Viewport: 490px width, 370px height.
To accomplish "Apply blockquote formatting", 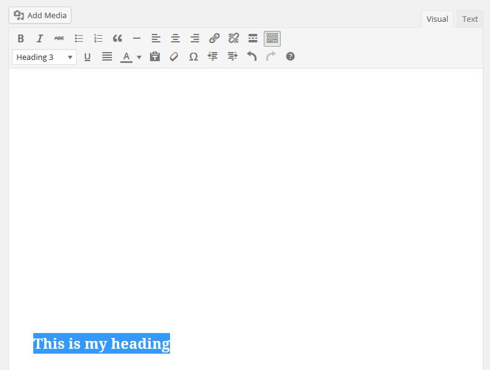I will (117, 39).
